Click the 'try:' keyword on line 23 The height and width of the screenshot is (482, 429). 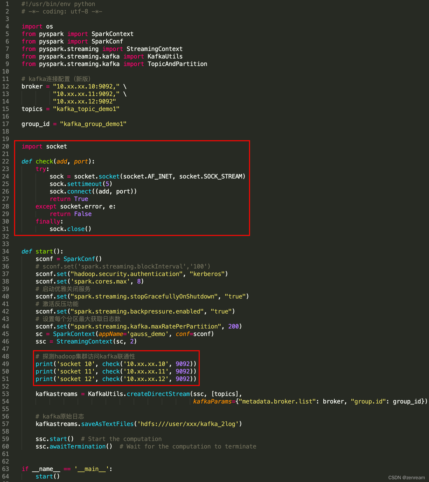pyautogui.click(x=42, y=169)
